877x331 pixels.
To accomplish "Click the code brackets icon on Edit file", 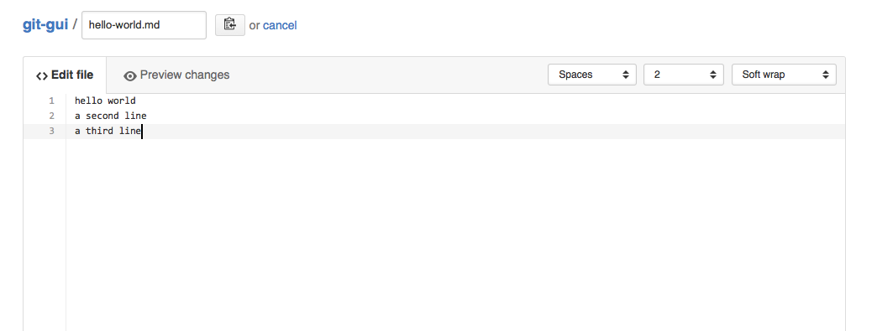I will 41,75.
